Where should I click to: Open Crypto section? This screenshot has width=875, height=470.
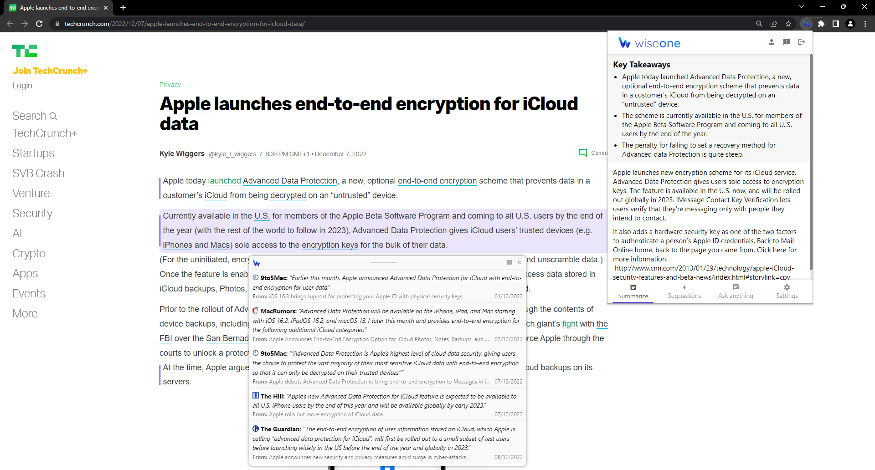click(x=29, y=253)
